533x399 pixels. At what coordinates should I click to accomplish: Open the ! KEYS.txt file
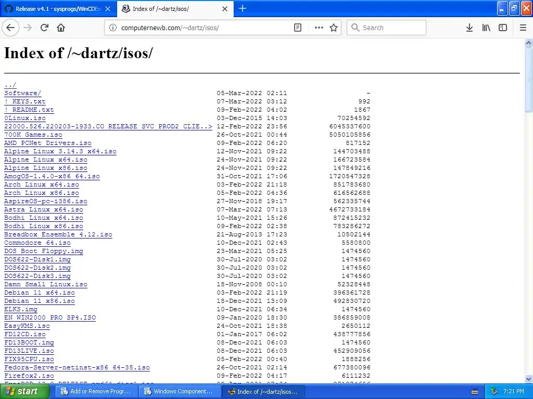pos(25,101)
